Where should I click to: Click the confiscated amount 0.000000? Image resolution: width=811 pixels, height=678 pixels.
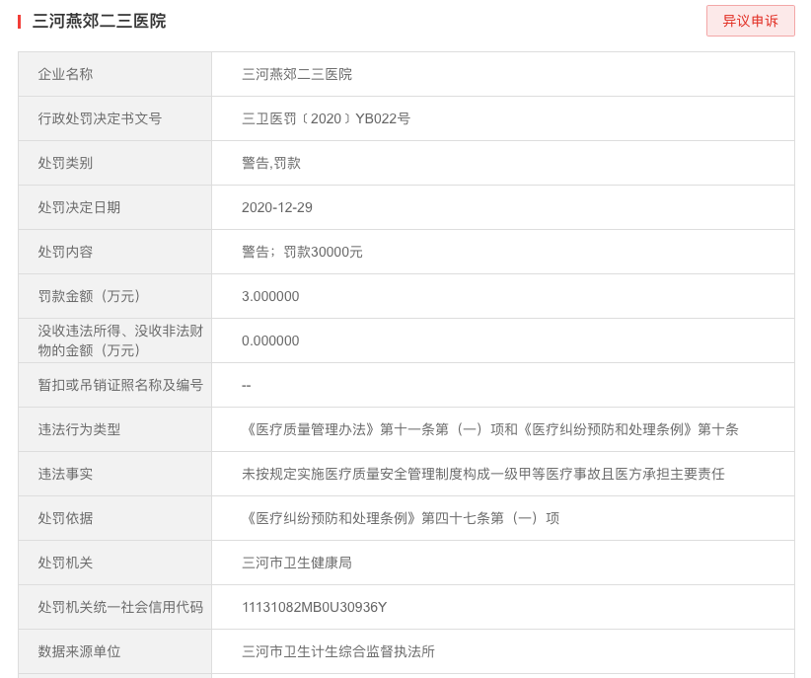click(270, 340)
